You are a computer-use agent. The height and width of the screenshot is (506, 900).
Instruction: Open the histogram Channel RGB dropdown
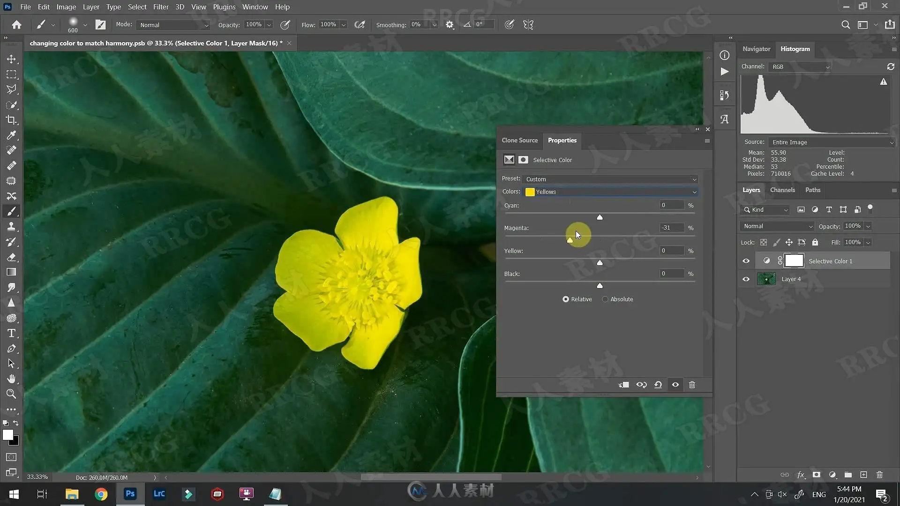point(799,67)
